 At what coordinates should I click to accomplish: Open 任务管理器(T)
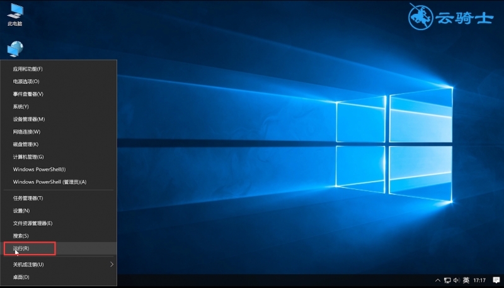click(x=60, y=198)
